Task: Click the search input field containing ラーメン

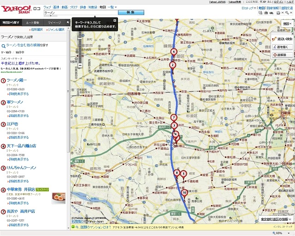Action: 81,12
